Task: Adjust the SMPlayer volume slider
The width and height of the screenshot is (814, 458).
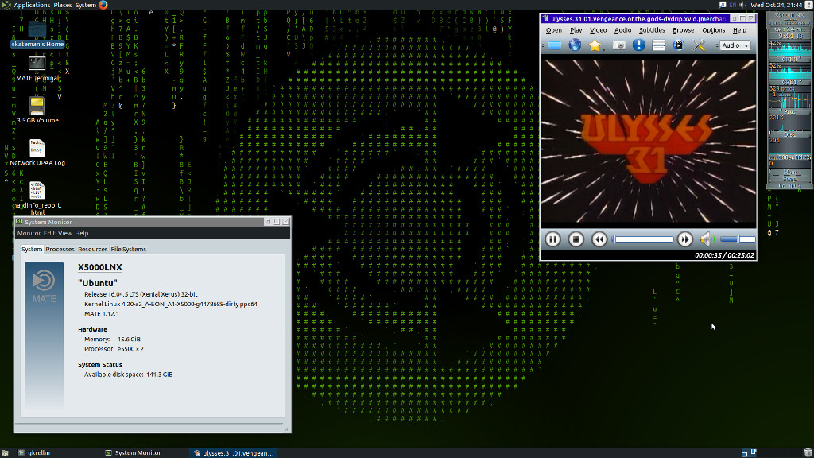Action: click(x=738, y=239)
